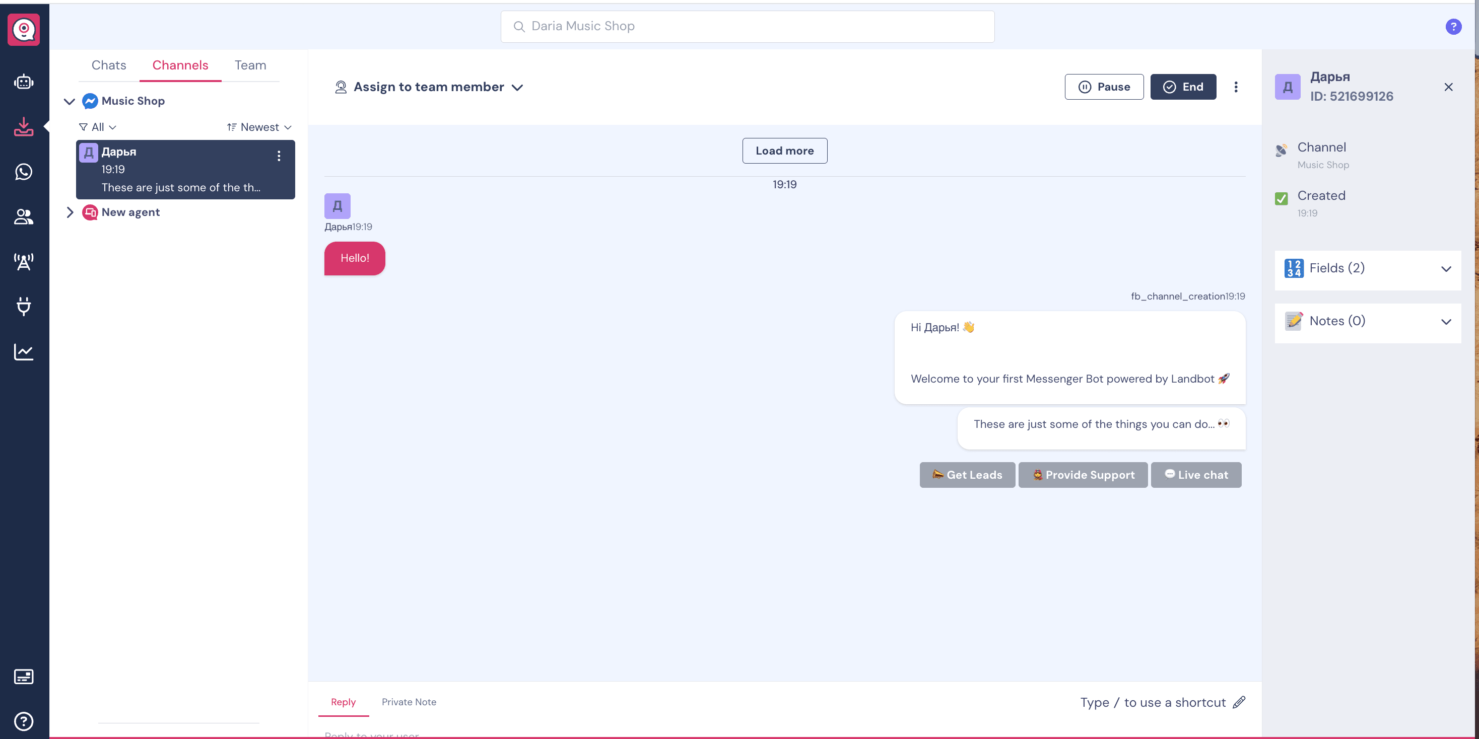Click the agent icon beside Assign to team member
The image size is (1479, 739).
point(341,87)
